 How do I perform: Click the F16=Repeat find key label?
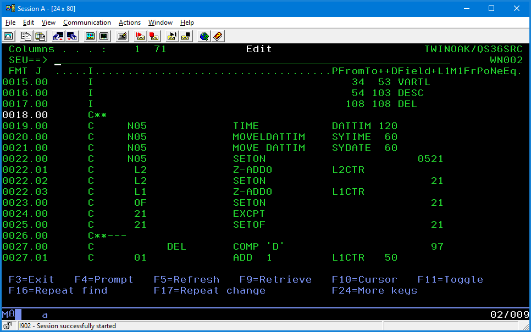58,290
